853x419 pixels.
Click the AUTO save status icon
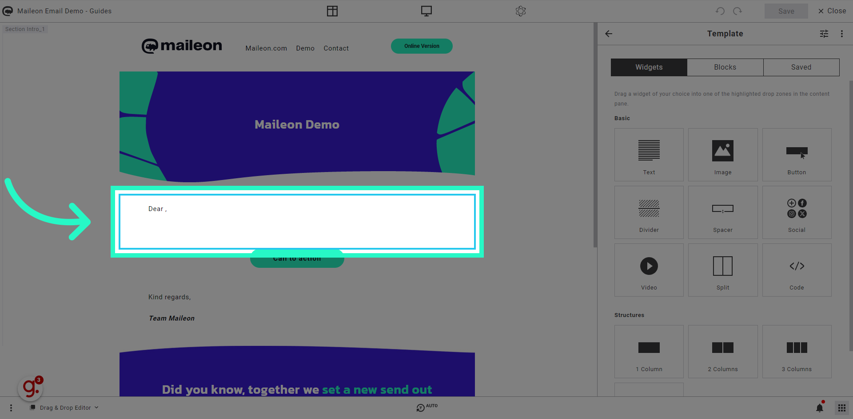[x=426, y=407]
